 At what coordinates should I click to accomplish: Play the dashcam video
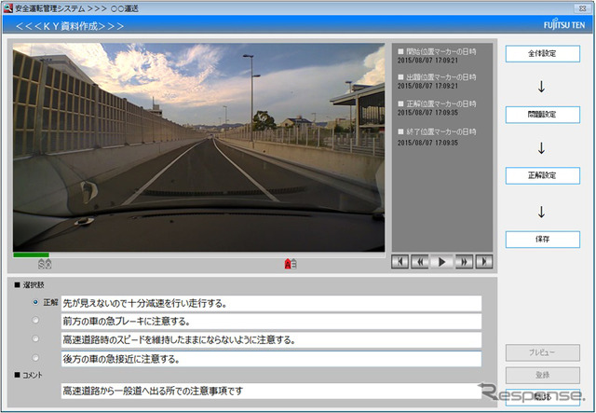[441, 262]
